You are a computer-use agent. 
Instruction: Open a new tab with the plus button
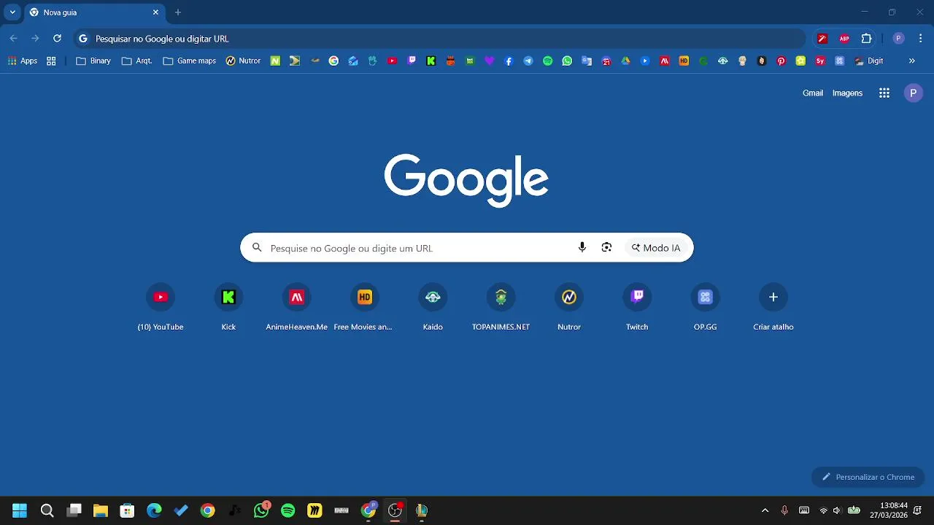177,12
